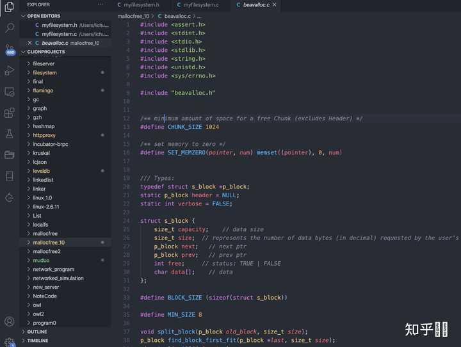Image resolution: width=461 pixels, height=347 pixels.
Task: Expand the leveldb folder
Action: pyautogui.click(x=65, y=171)
